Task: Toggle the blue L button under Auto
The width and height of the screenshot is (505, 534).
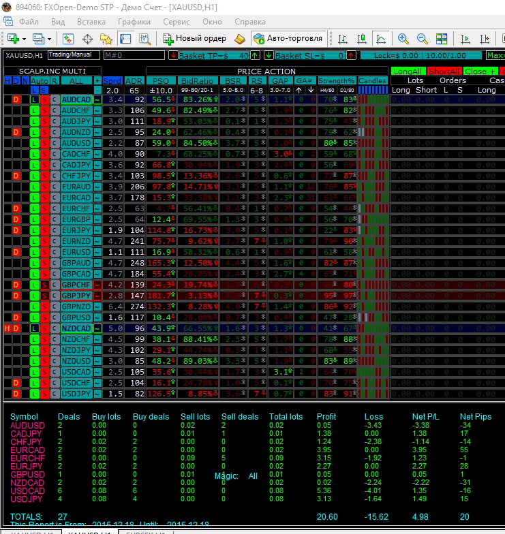Action: pos(34,90)
